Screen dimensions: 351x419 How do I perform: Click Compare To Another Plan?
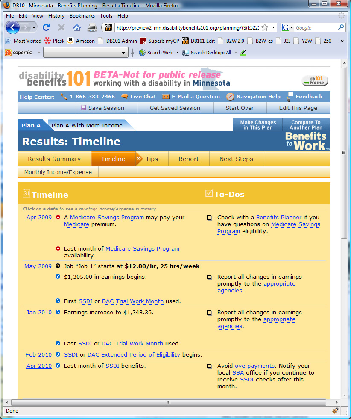[x=306, y=125]
